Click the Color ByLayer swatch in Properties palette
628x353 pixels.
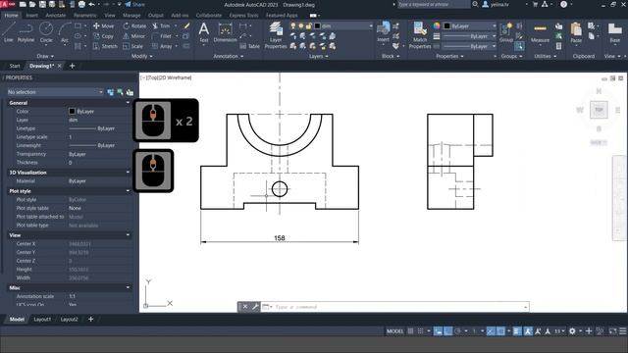[72, 111]
